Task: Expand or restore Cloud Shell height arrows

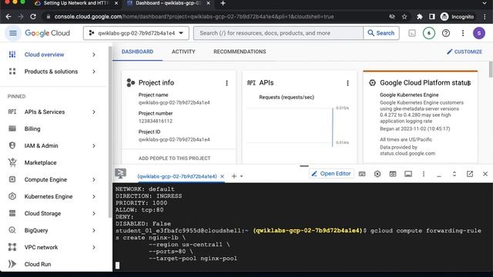Action: [454, 174]
